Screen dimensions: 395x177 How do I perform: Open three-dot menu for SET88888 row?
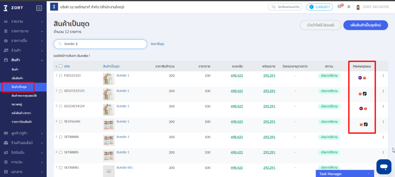[383, 137]
